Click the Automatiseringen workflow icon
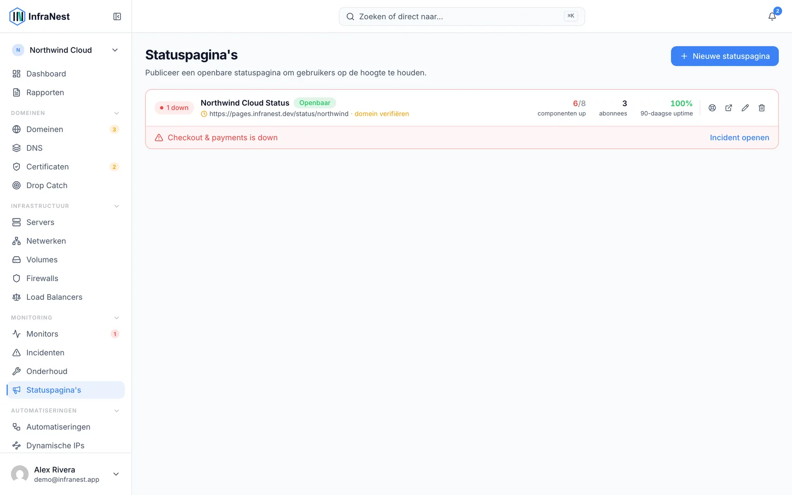This screenshot has height=495, width=792. (16, 426)
